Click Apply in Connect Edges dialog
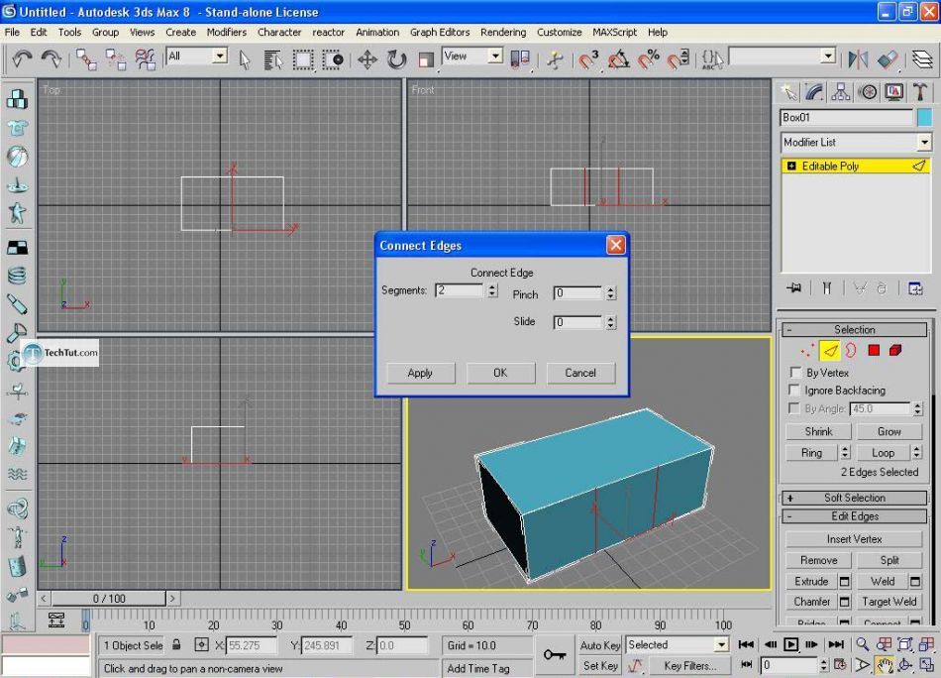Image resolution: width=941 pixels, height=678 pixels. point(420,373)
